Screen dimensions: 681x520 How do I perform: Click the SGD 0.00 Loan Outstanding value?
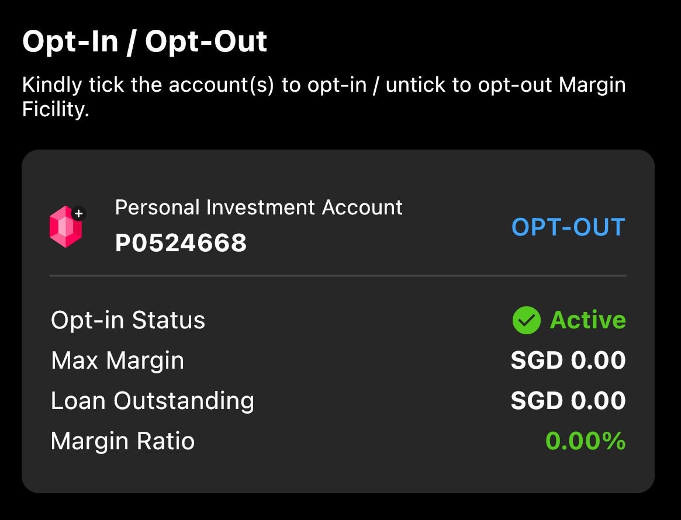[568, 401]
